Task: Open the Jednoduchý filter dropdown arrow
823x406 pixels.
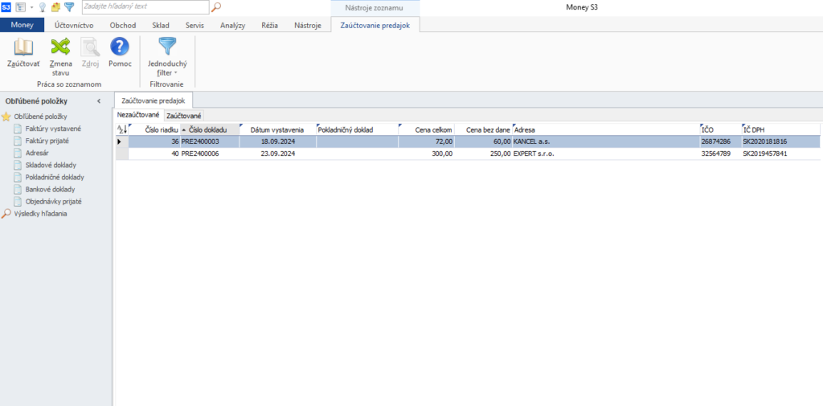Action: click(176, 73)
